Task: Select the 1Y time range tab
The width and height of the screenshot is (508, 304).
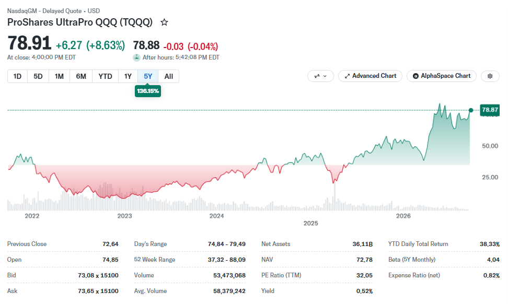Action: [128, 76]
